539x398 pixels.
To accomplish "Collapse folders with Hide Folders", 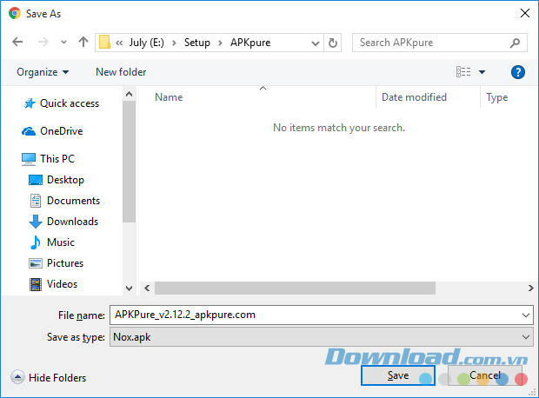I will 48,377.
